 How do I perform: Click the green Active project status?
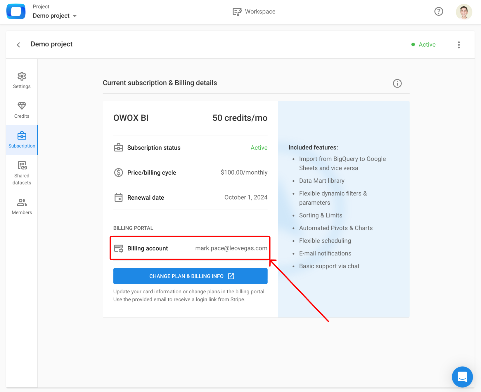click(423, 45)
